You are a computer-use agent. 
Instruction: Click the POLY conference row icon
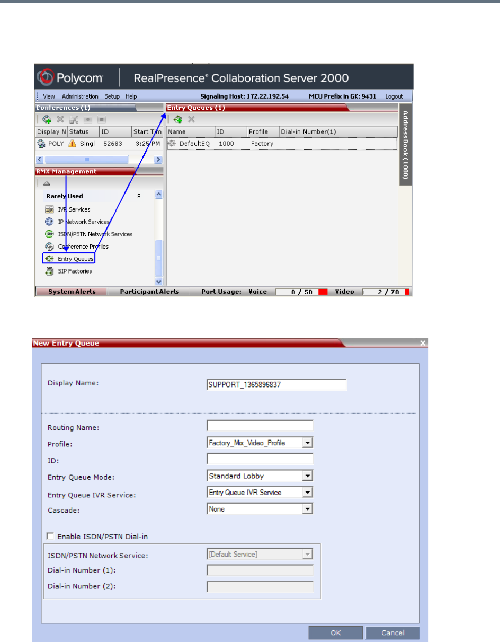coord(41,144)
